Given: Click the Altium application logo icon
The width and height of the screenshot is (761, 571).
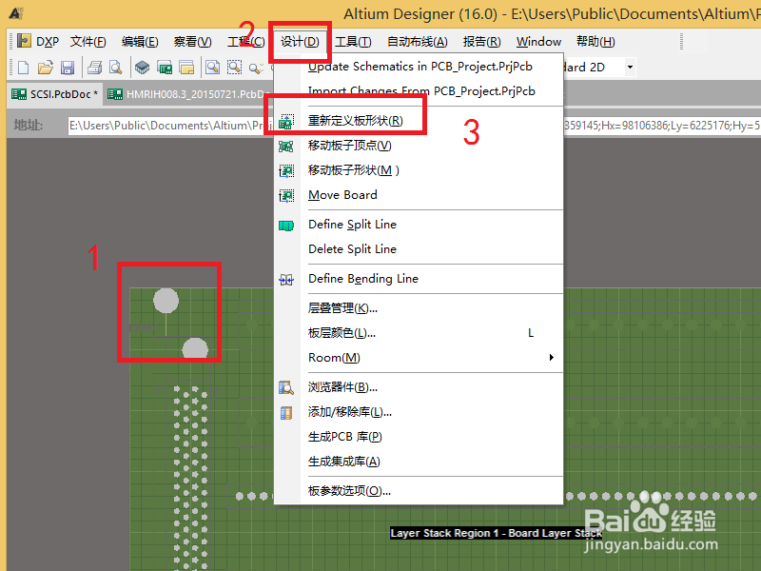Looking at the screenshot, I should click(16, 13).
